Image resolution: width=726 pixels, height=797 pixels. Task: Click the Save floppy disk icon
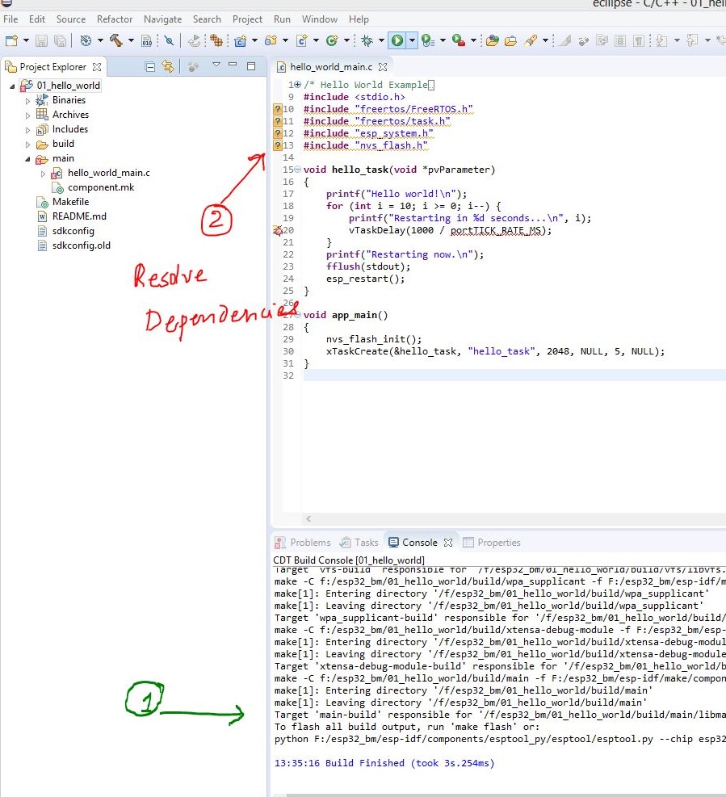click(x=41, y=40)
